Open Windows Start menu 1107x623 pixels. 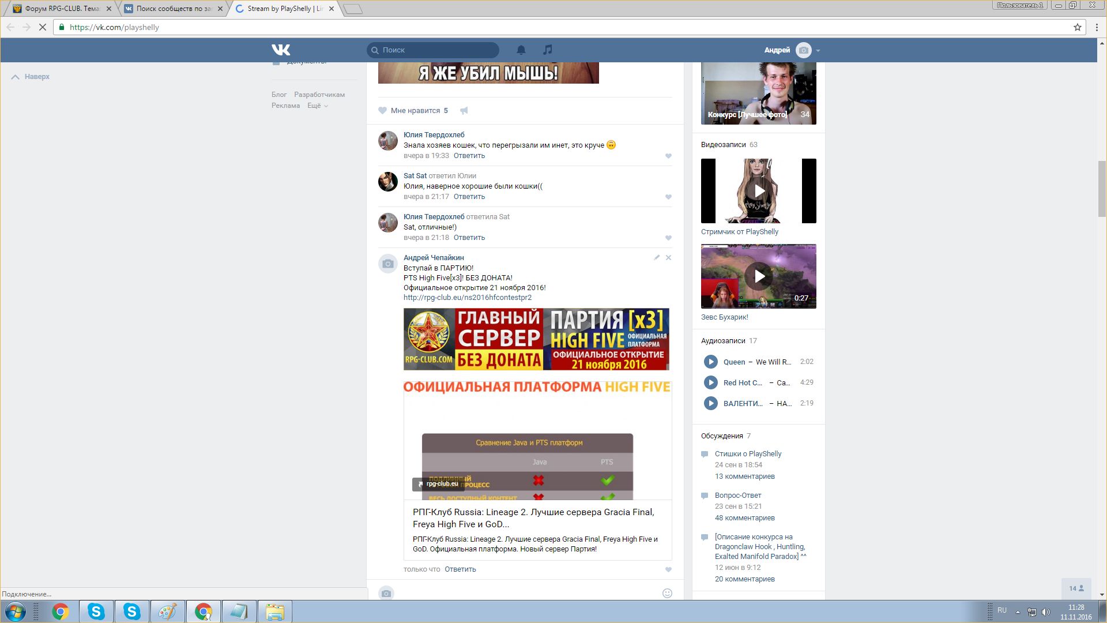16,611
